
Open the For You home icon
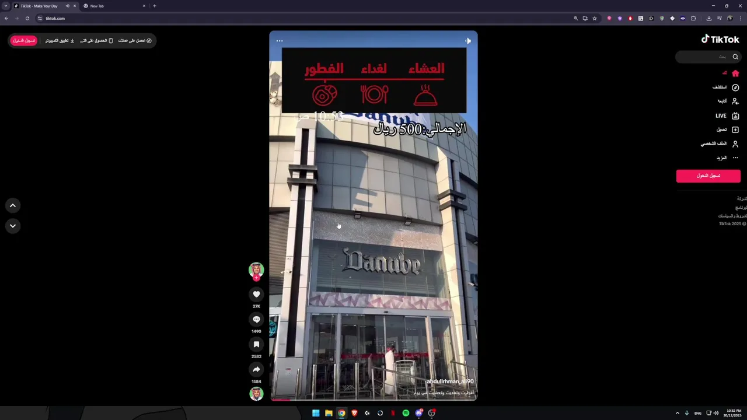735,73
